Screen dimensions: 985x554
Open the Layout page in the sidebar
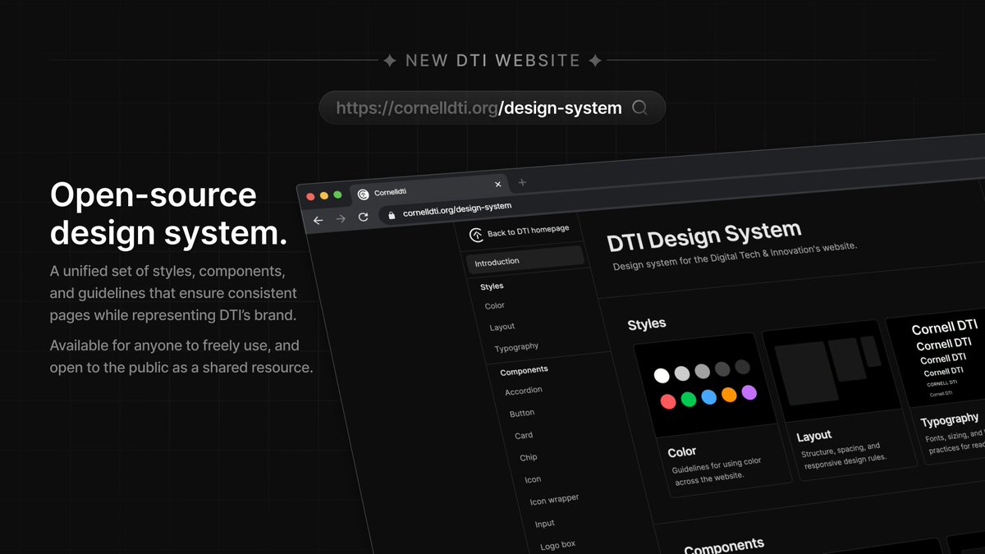tap(502, 327)
